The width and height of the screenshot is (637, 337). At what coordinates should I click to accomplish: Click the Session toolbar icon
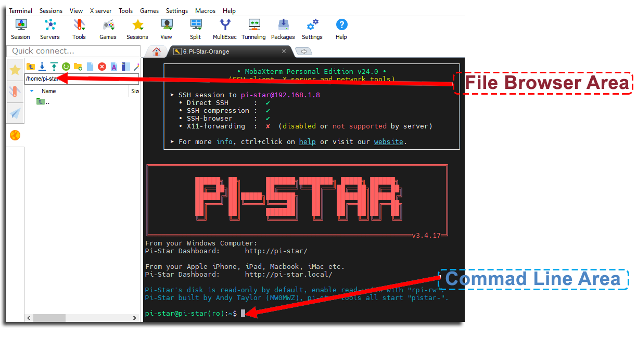20,29
